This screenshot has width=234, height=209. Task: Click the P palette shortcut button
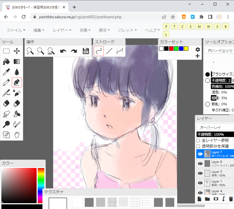coord(166,27)
